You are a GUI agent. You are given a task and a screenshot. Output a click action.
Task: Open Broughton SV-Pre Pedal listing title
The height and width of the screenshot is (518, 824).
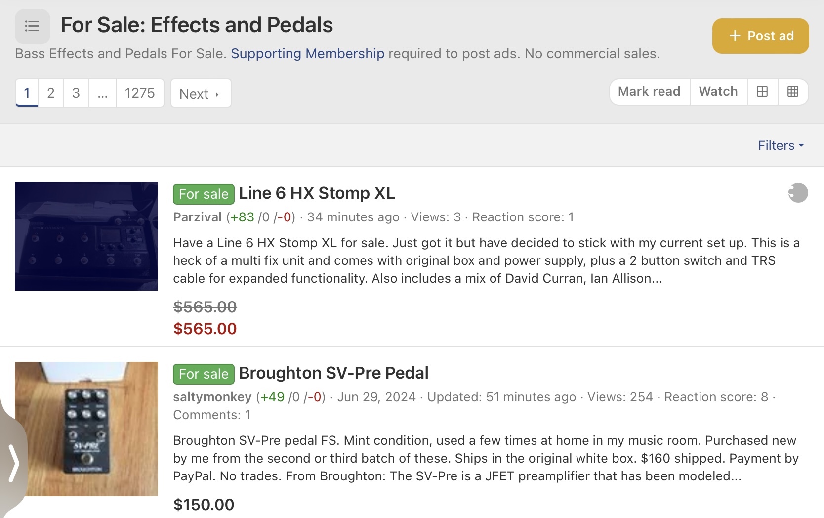[333, 373]
